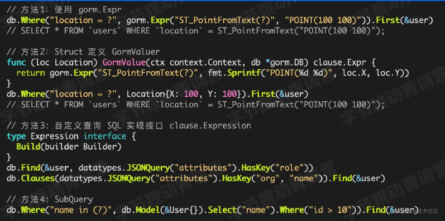Viewport: 445px width, 221px height.
Task: Click the "*gorm.DB" parameter type
Action: click(285, 62)
